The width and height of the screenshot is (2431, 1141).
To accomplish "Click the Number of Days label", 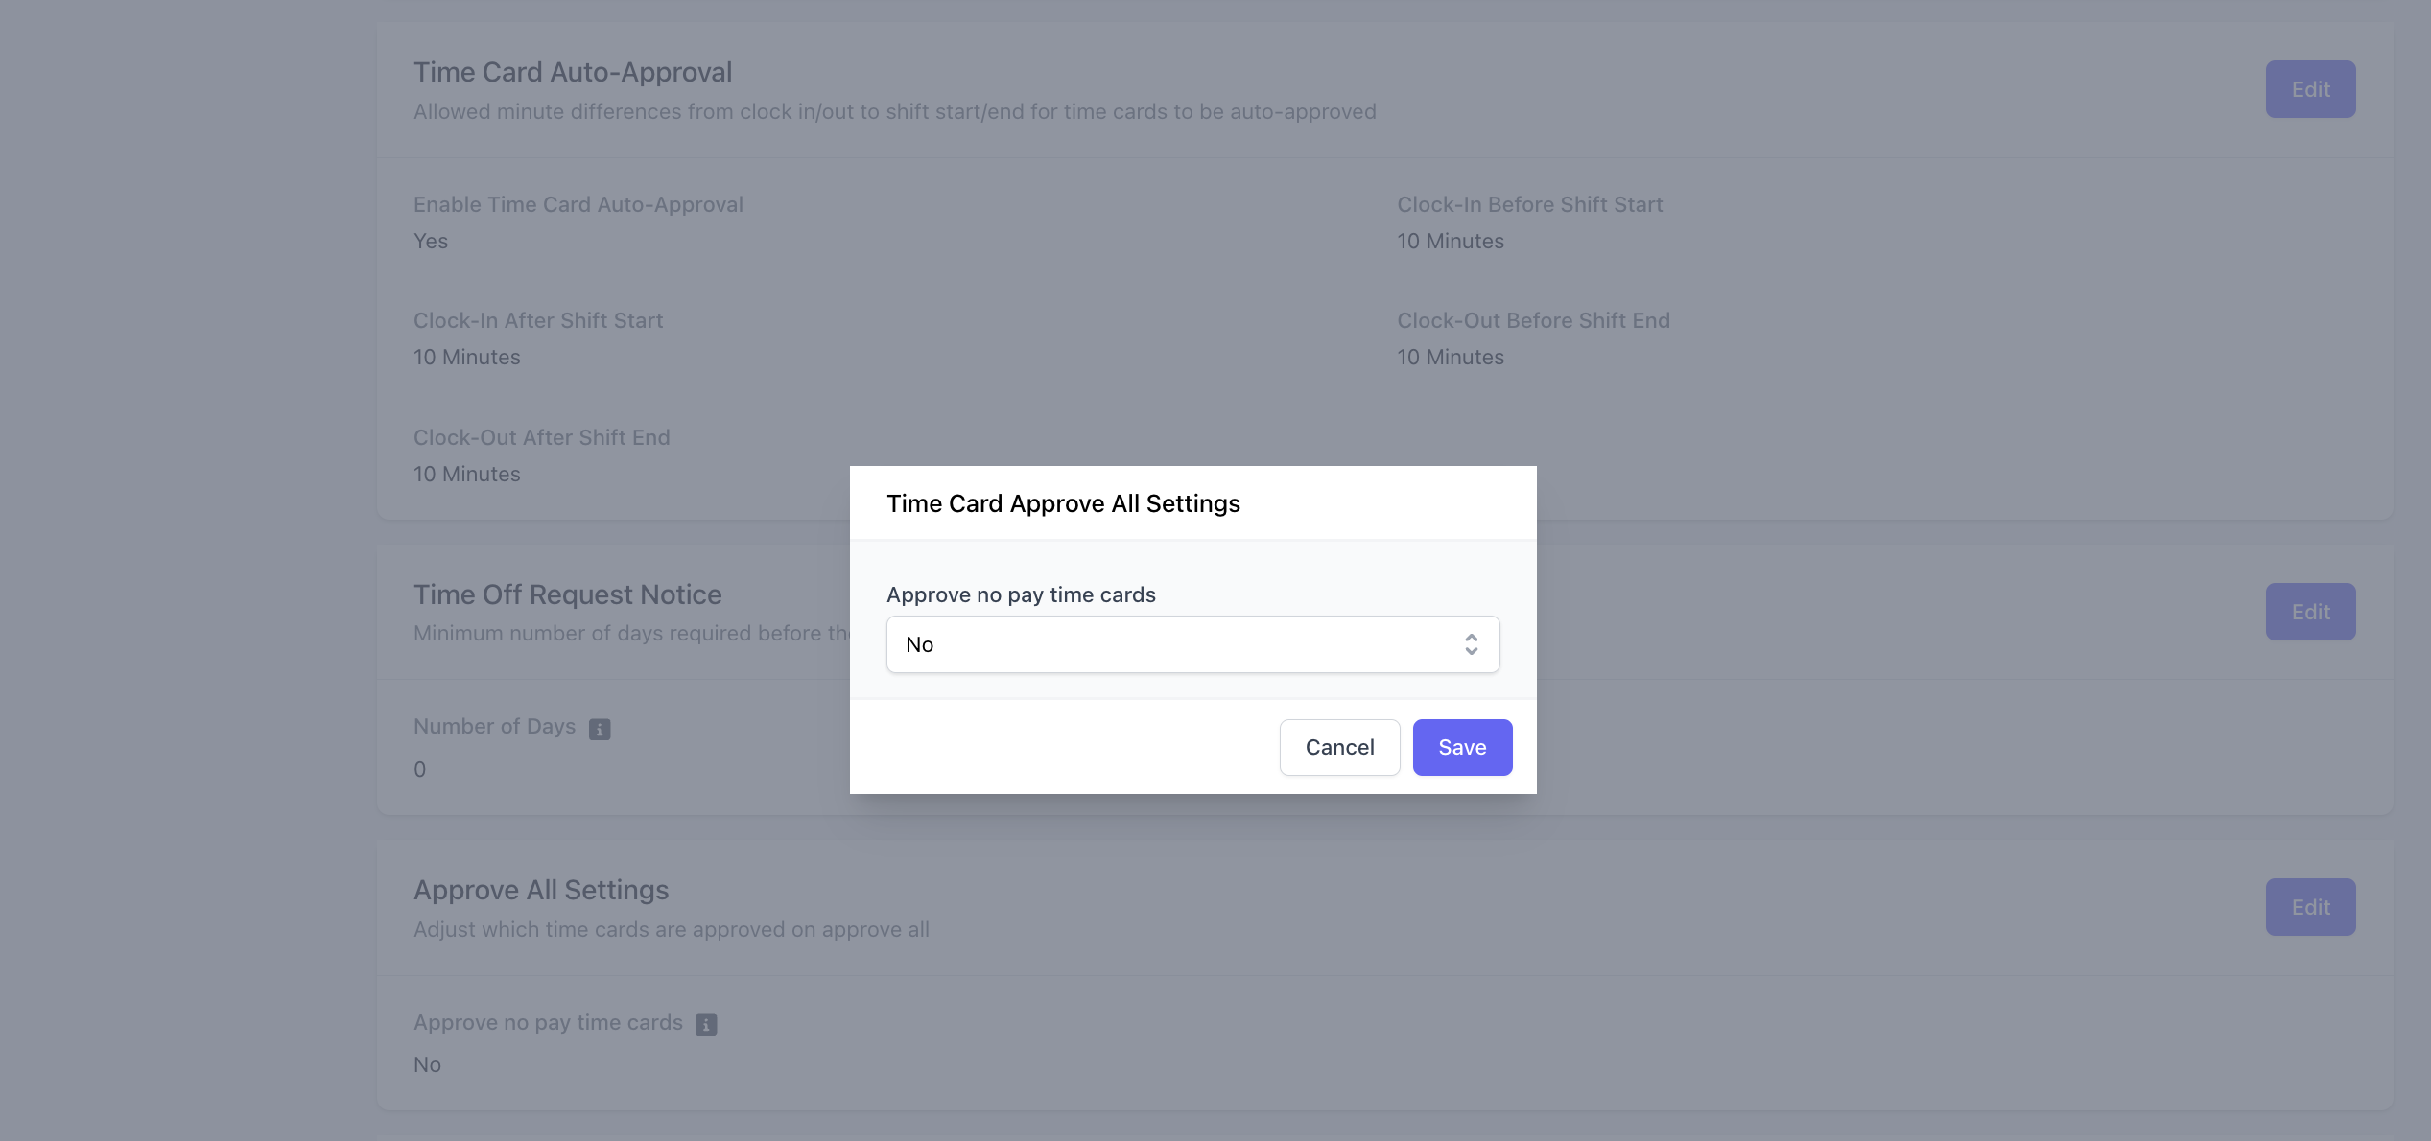I will (494, 726).
